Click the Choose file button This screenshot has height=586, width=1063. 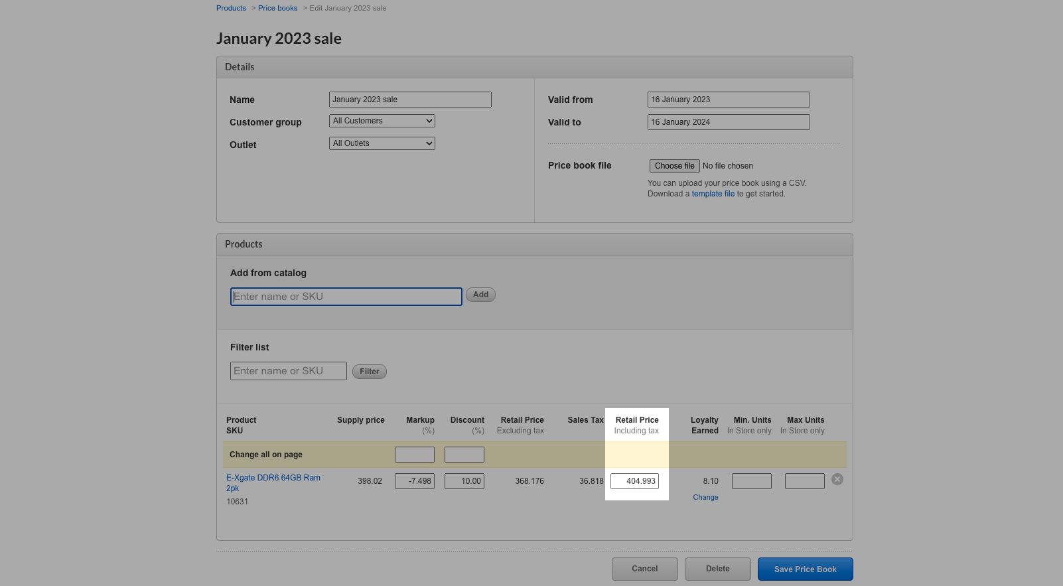click(674, 166)
